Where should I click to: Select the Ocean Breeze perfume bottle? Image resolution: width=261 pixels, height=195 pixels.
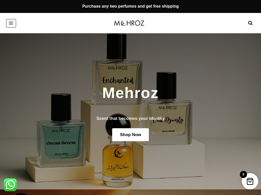point(61,130)
